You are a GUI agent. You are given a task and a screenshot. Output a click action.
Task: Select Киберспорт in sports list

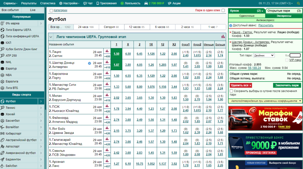[x=19, y=134]
